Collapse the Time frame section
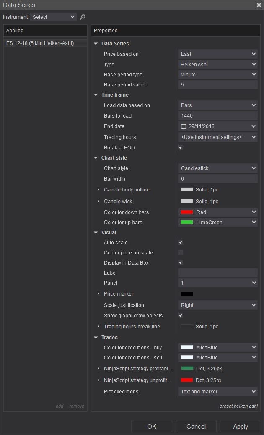 tap(96, 95)
